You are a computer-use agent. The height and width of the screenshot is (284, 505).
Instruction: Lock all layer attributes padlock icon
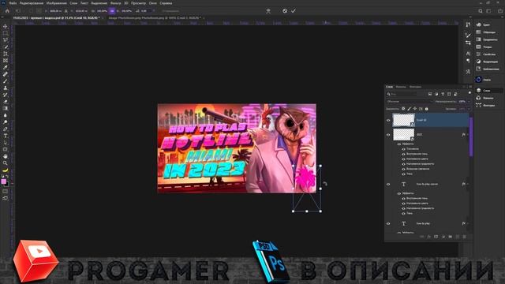(x=427, y=109)
